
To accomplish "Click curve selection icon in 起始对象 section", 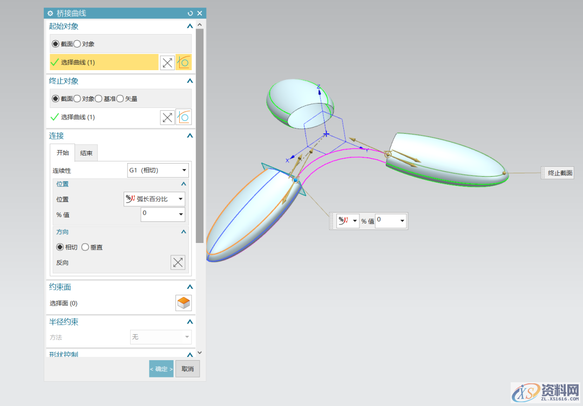I will pos(184,63).
